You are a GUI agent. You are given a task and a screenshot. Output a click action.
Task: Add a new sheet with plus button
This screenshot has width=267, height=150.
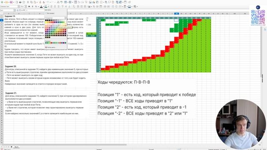pos(11,147)
